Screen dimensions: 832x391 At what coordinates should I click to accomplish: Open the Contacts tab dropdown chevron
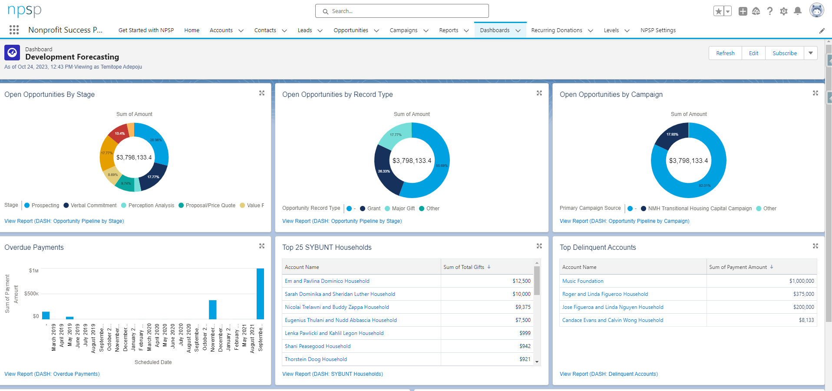click(x=284, y=30)
